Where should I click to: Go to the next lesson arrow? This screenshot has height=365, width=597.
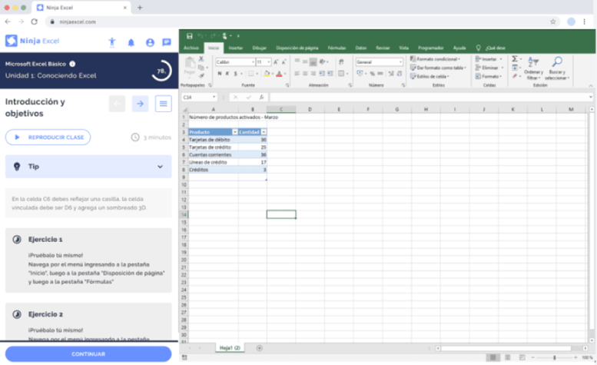(x=140, y=104)
